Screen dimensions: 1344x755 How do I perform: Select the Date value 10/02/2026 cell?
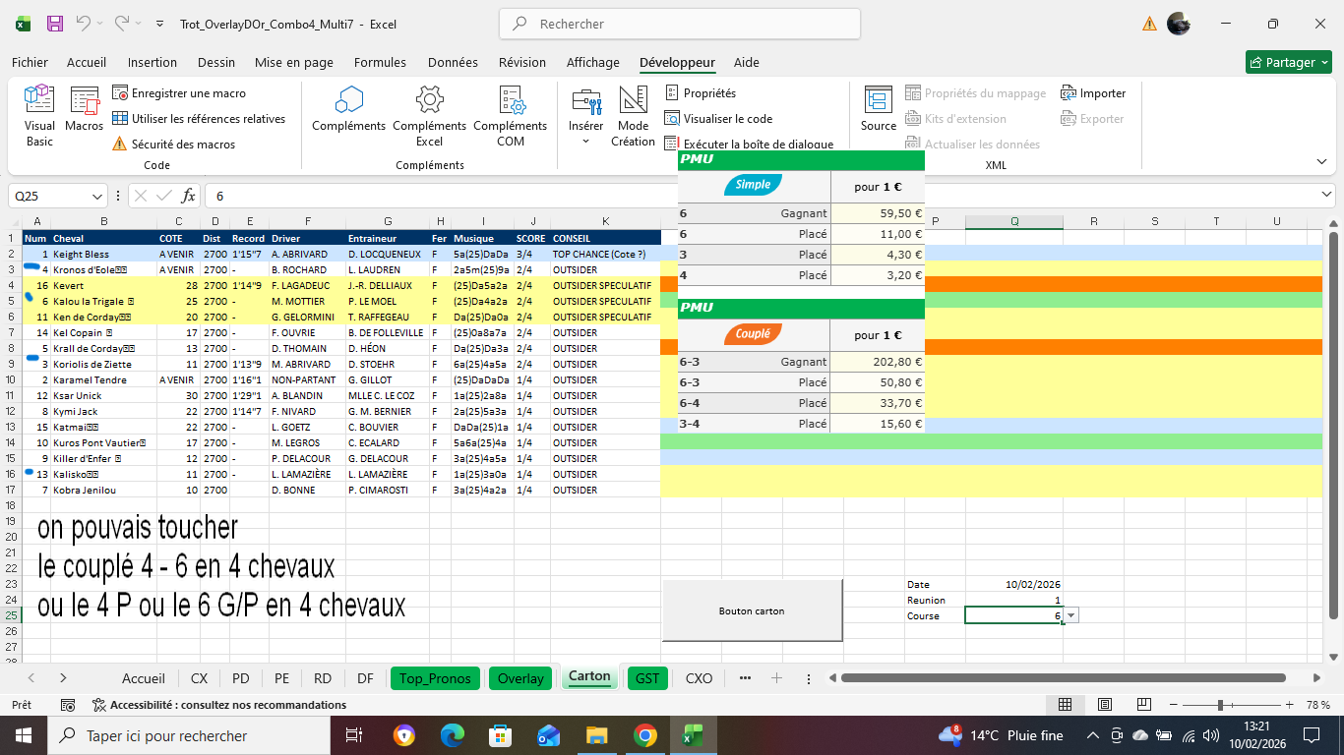click(x=1013, y=584)
